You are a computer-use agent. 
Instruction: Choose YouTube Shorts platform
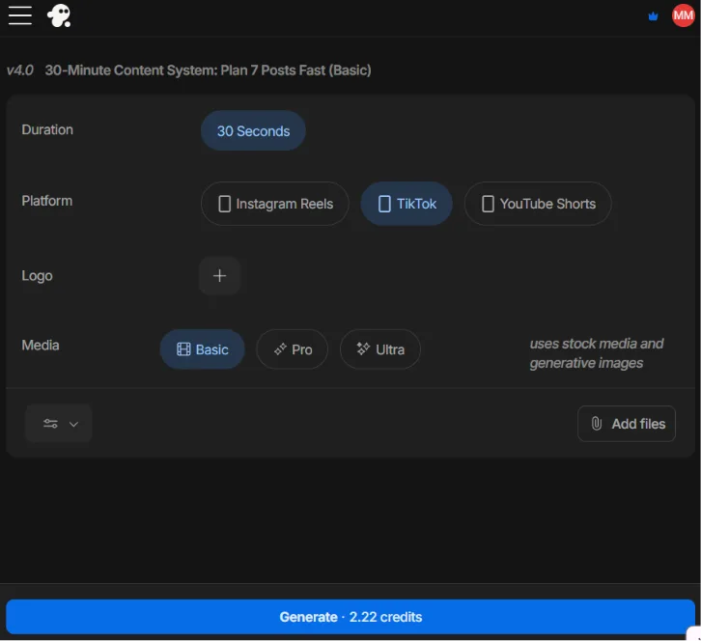[538, 204]
